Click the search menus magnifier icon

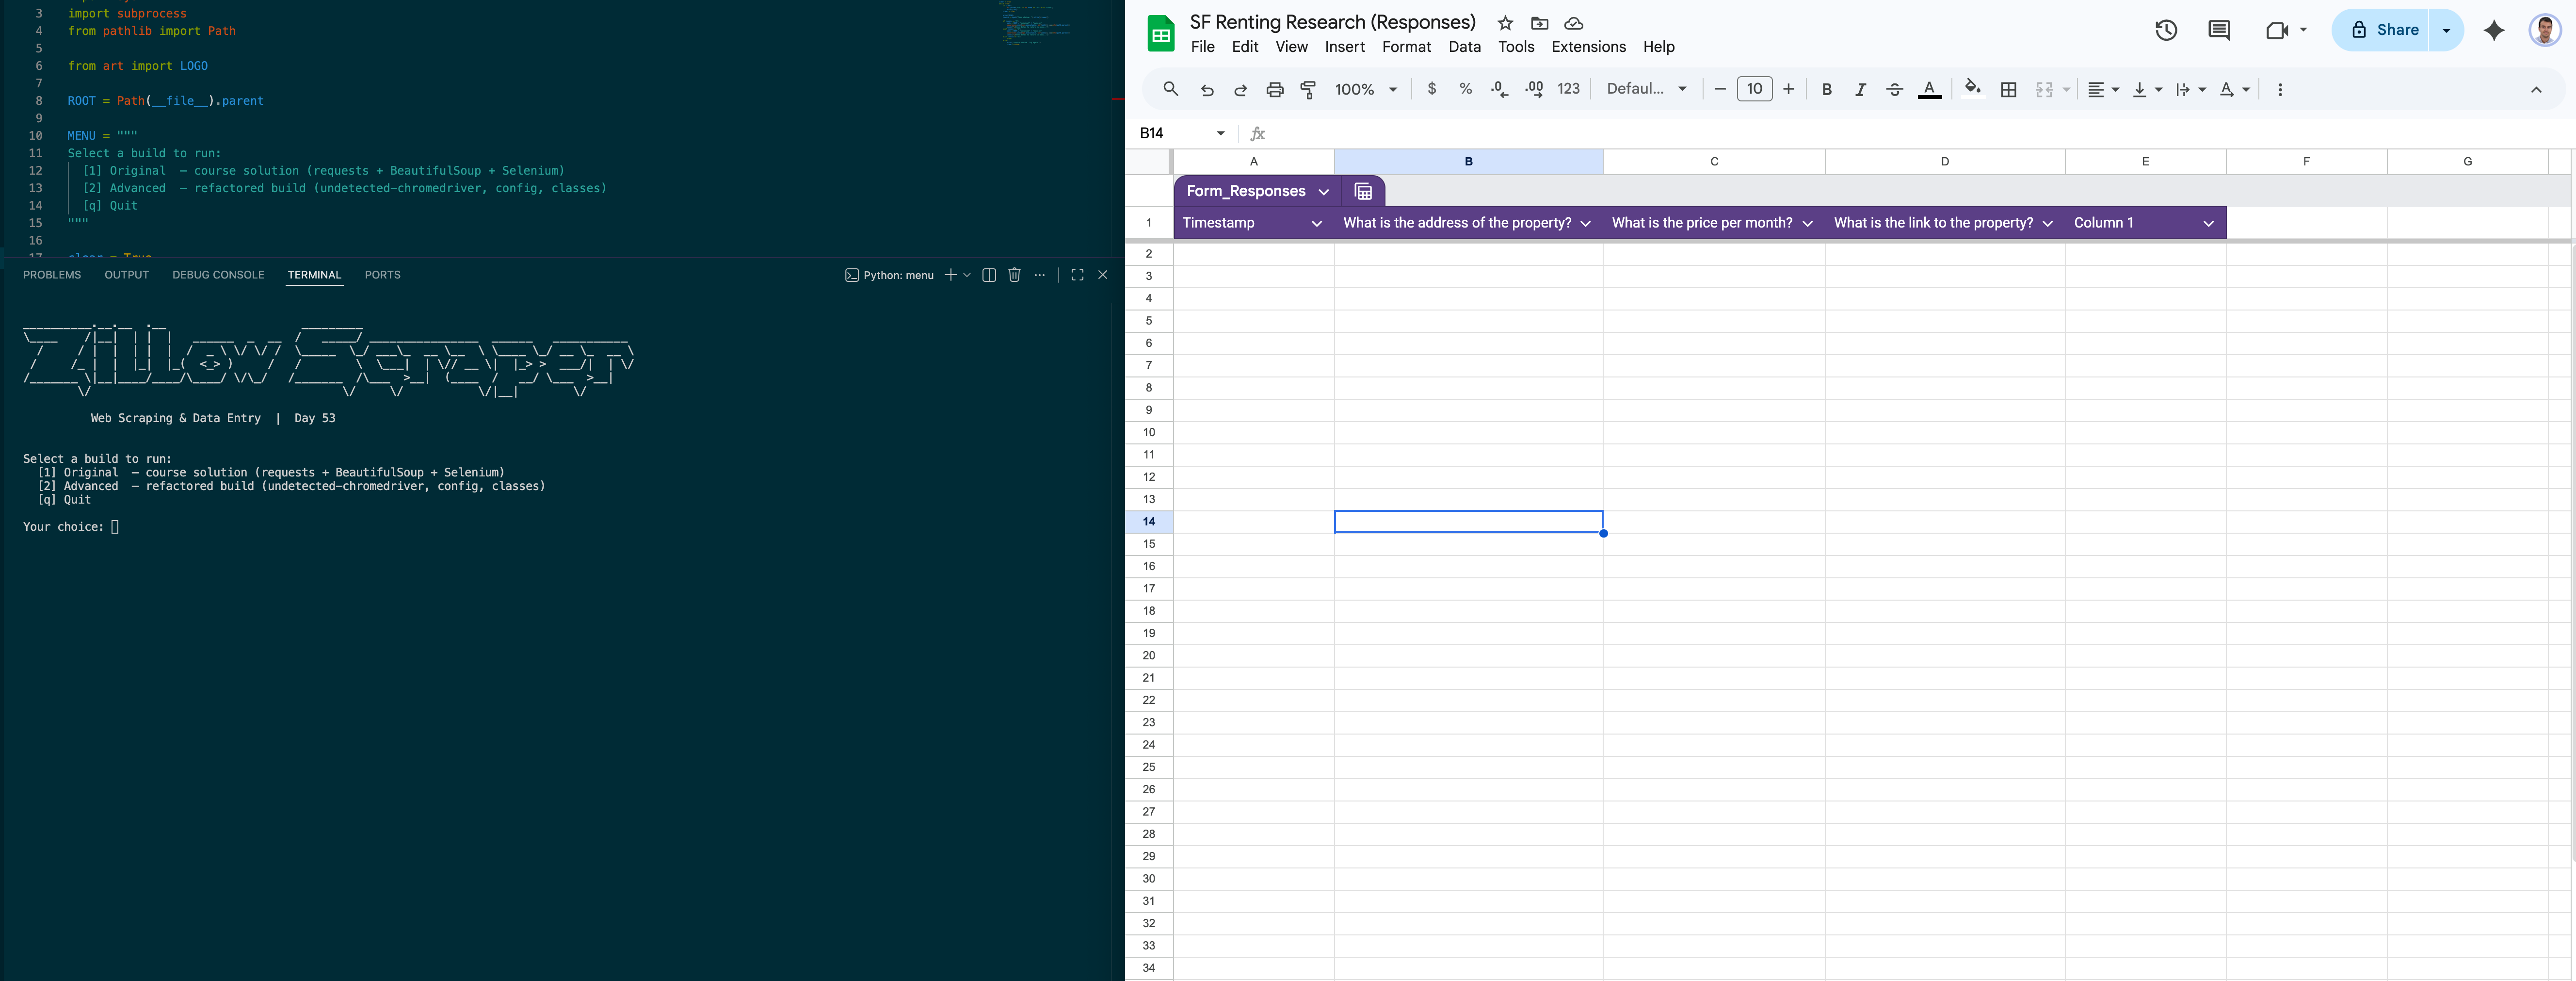point(1170,89)
